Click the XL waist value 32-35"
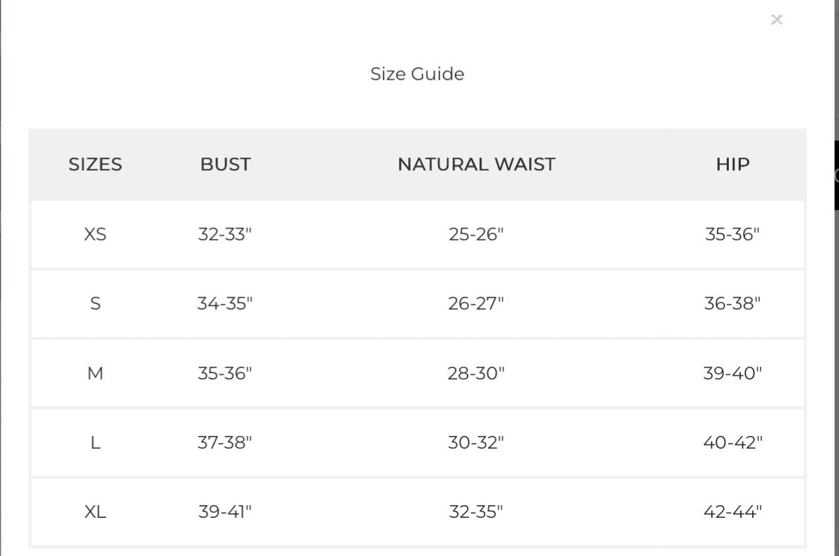 coord(476,512)
